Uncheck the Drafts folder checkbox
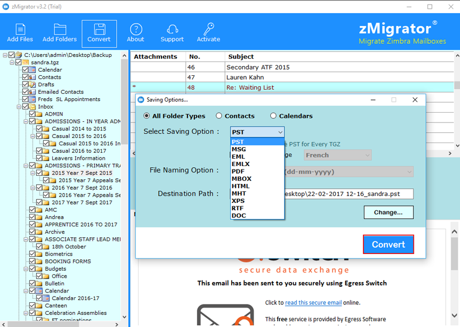Viewport: 460px width, 327px height. point(25,84)
